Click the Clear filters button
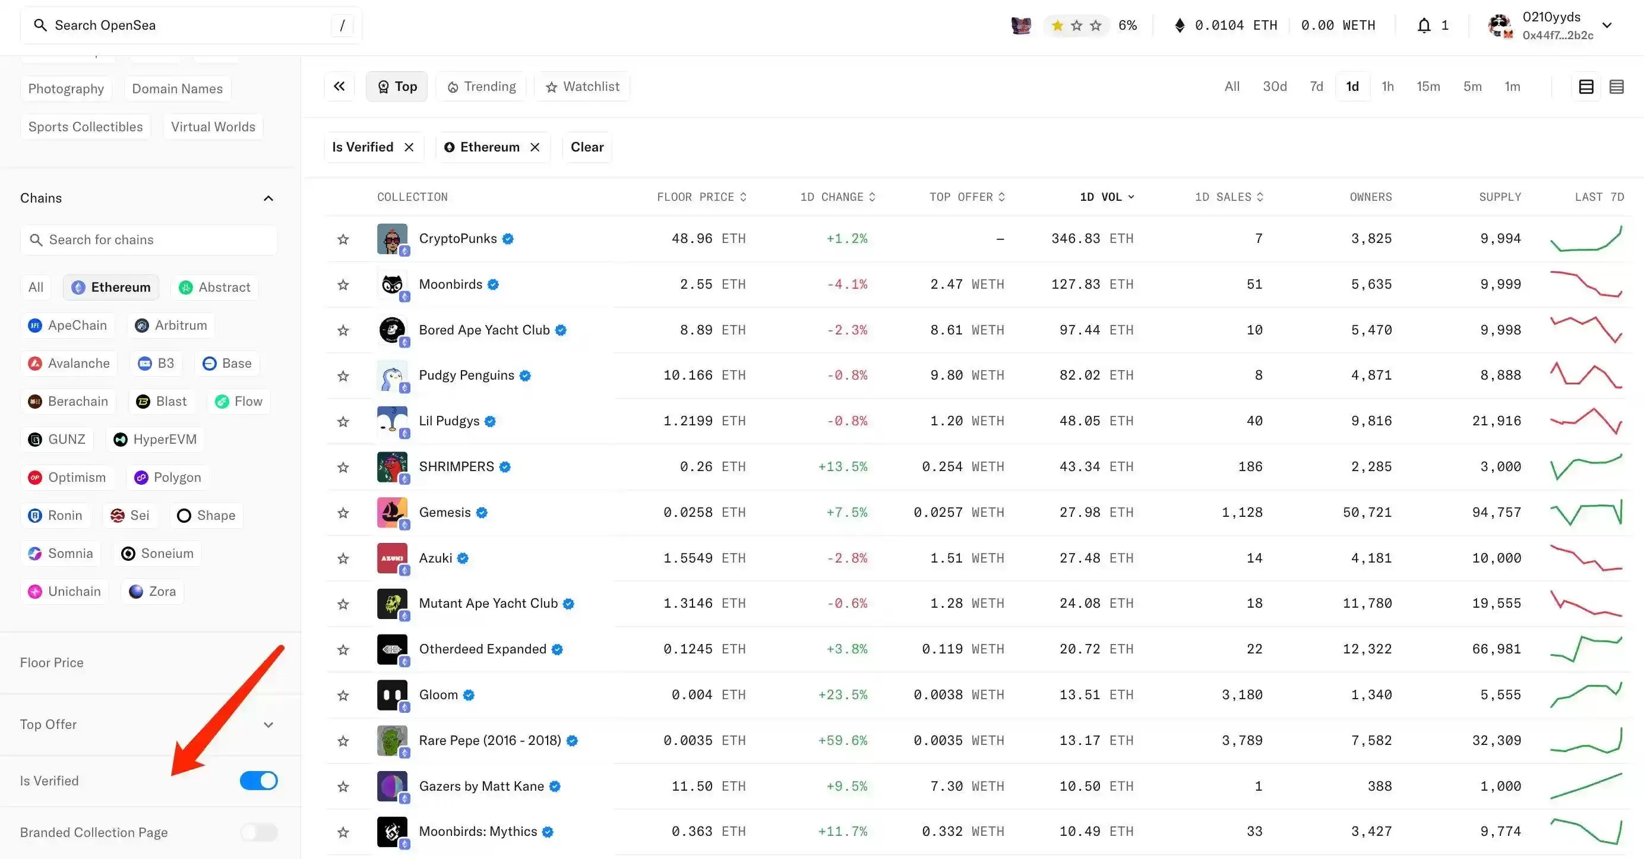 point(586,147)
